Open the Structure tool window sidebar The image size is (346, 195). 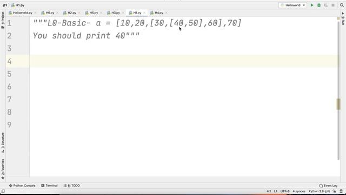tap(3, 142)
